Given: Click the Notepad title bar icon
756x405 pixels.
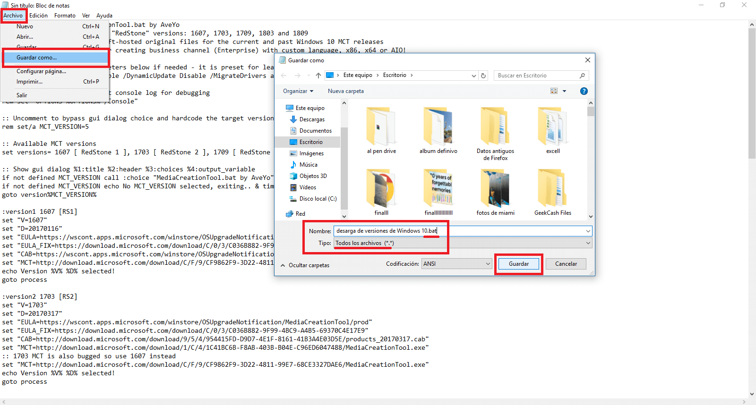Looking at the screenshot, I should (5, 5).
